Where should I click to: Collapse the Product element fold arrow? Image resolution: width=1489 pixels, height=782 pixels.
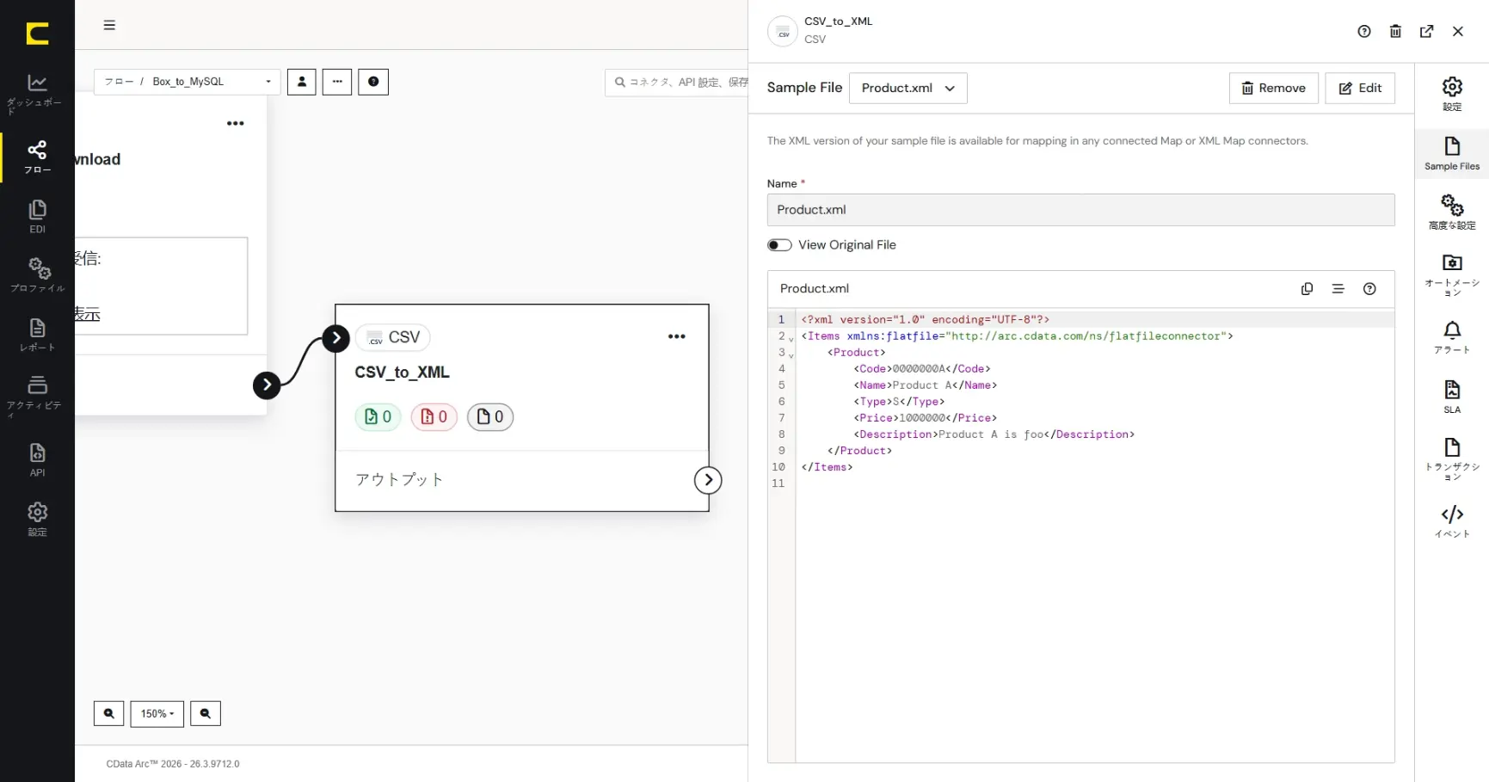click(791, 354)
